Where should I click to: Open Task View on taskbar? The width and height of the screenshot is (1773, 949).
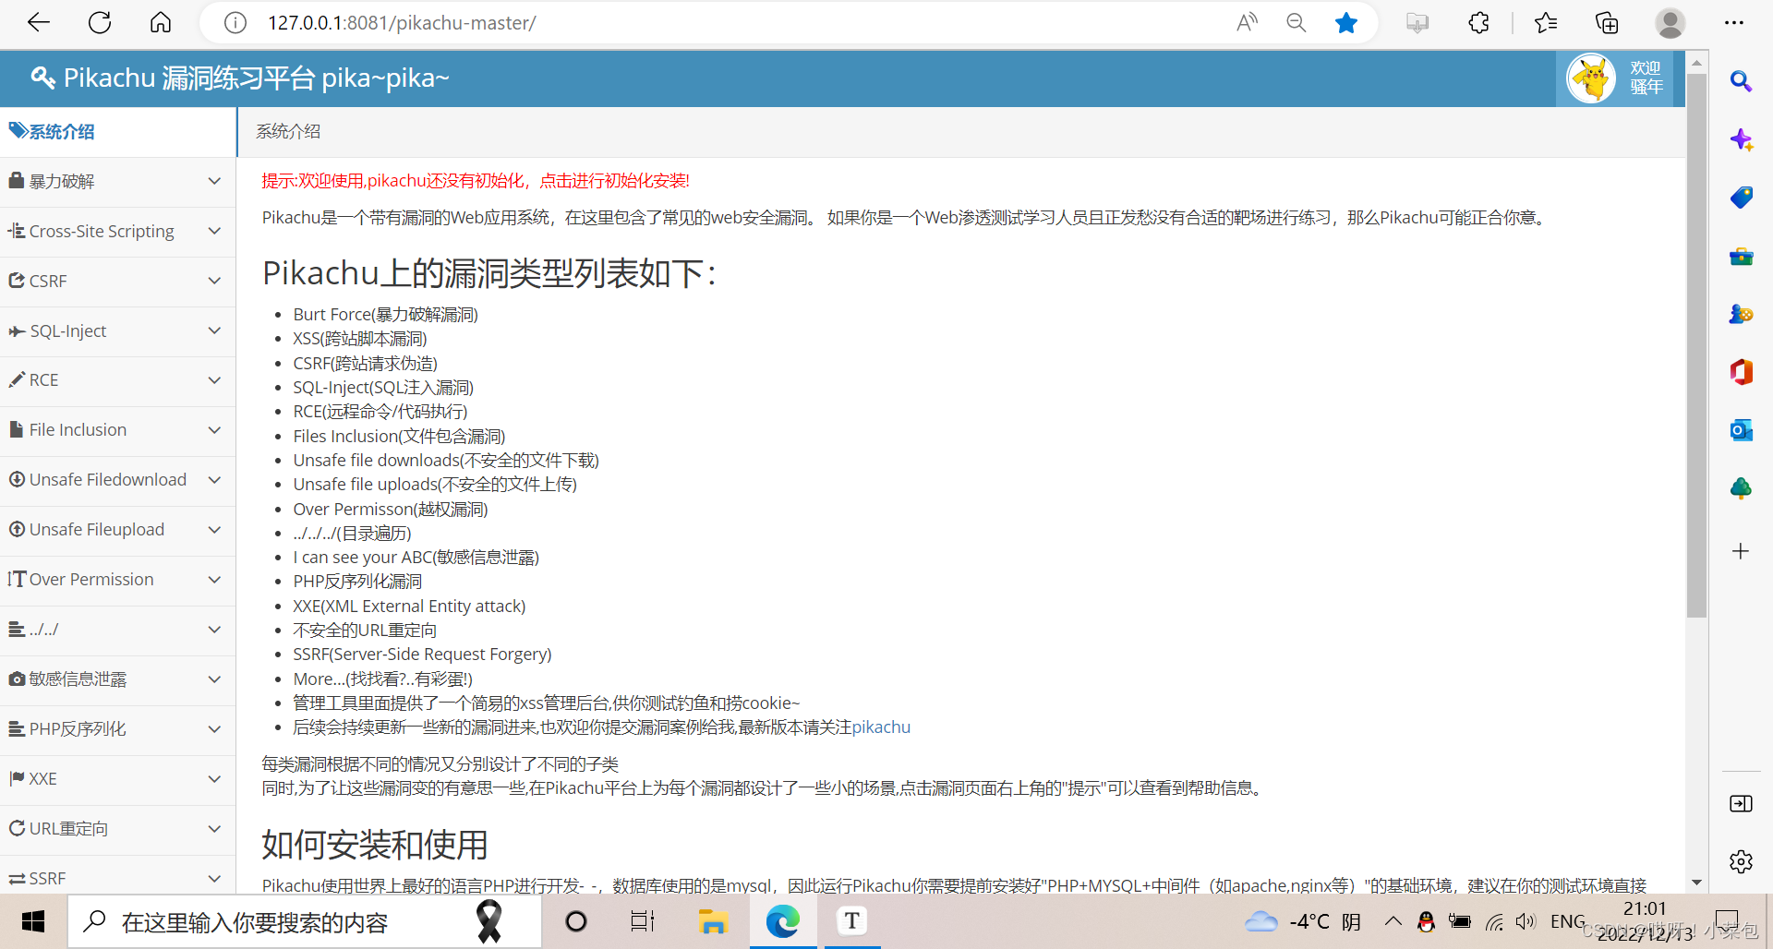tap(643, 921)
